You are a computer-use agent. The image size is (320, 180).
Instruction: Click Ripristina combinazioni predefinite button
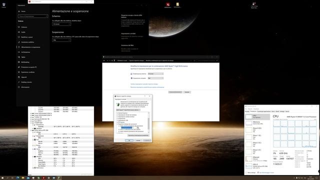pos(138,135)
